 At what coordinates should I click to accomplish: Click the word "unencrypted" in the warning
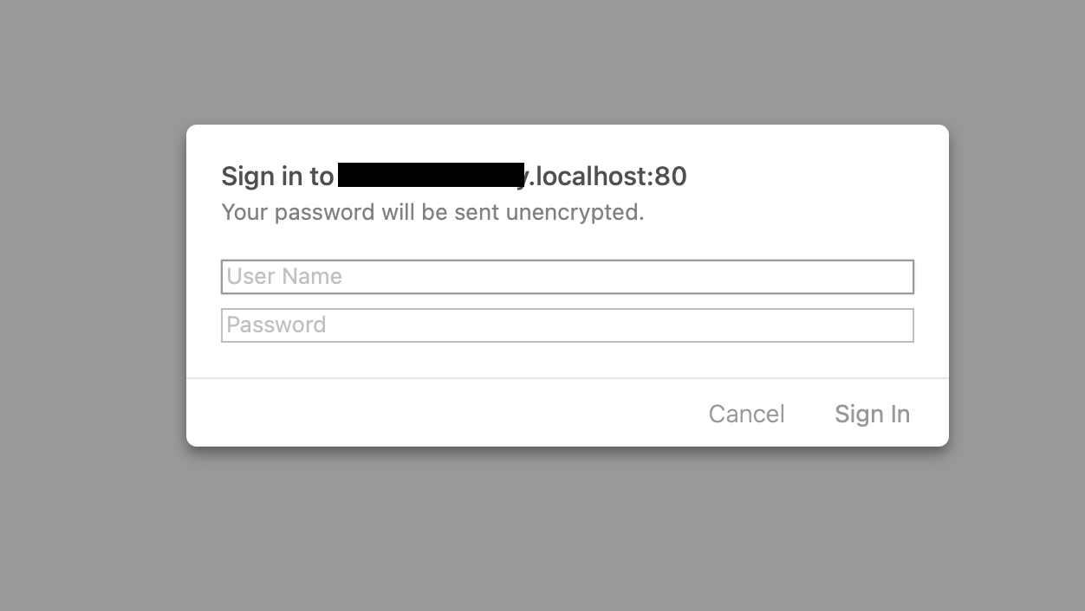click(573, 212)
